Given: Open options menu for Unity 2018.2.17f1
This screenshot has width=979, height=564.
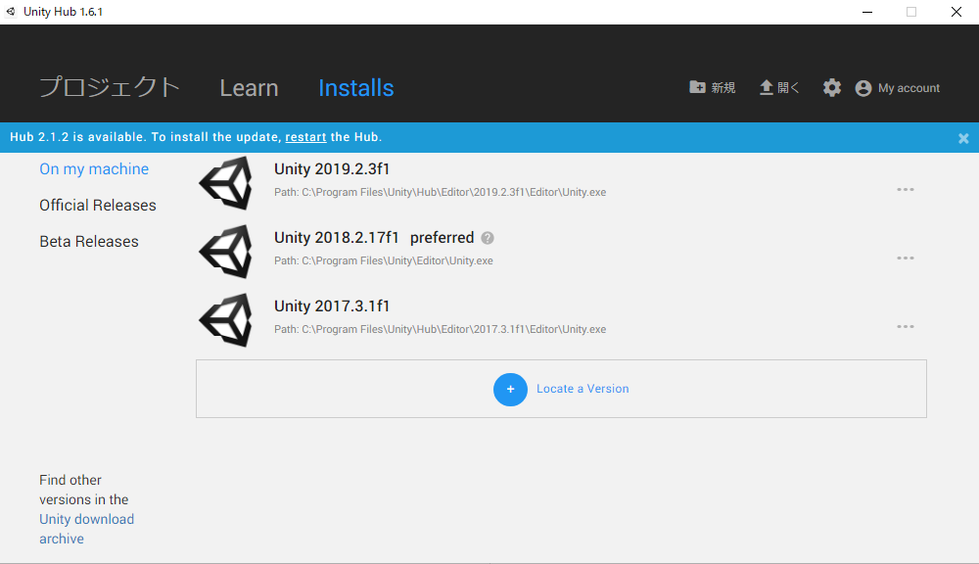Looking at the screenshot, I should point(906,258).
